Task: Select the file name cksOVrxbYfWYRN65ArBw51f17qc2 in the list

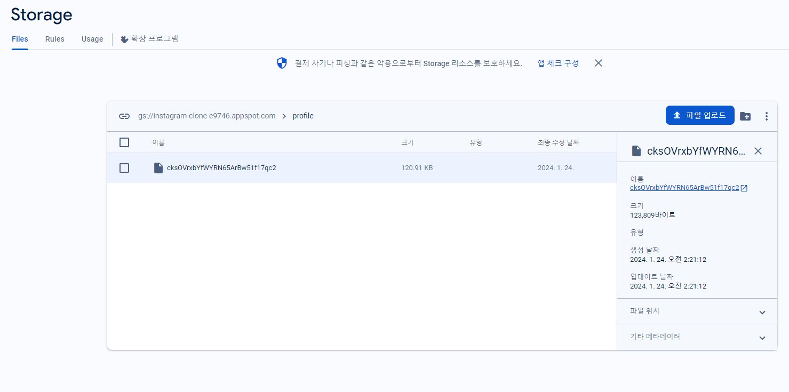Action: [221, 168]
